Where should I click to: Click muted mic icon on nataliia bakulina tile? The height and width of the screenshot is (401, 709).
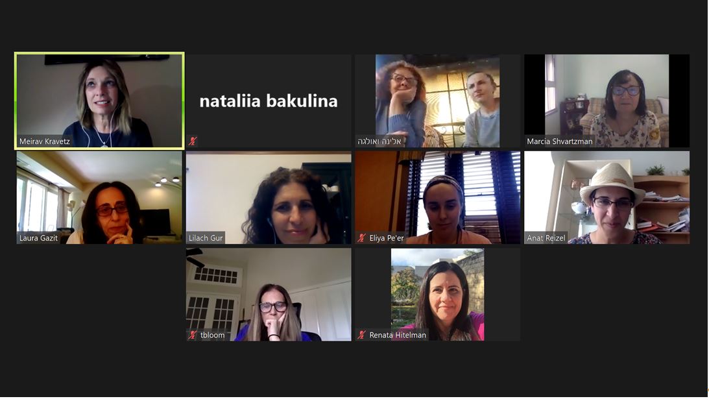193,141
